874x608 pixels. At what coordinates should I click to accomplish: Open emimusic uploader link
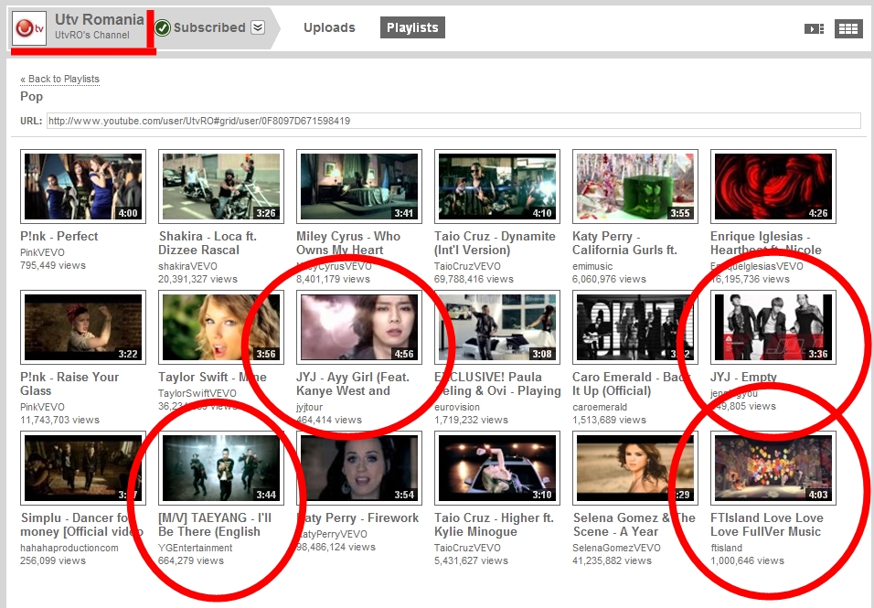[592, 266]
